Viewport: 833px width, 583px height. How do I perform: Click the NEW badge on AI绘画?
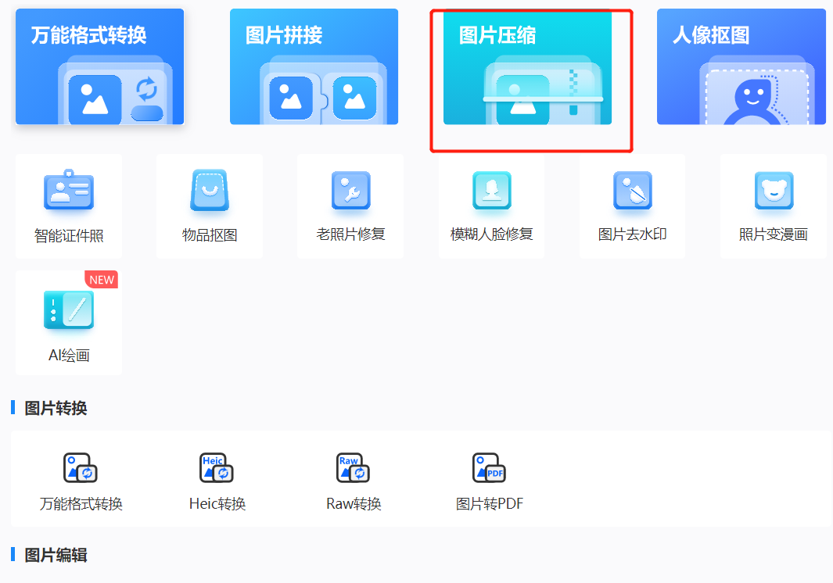(102, 279)
